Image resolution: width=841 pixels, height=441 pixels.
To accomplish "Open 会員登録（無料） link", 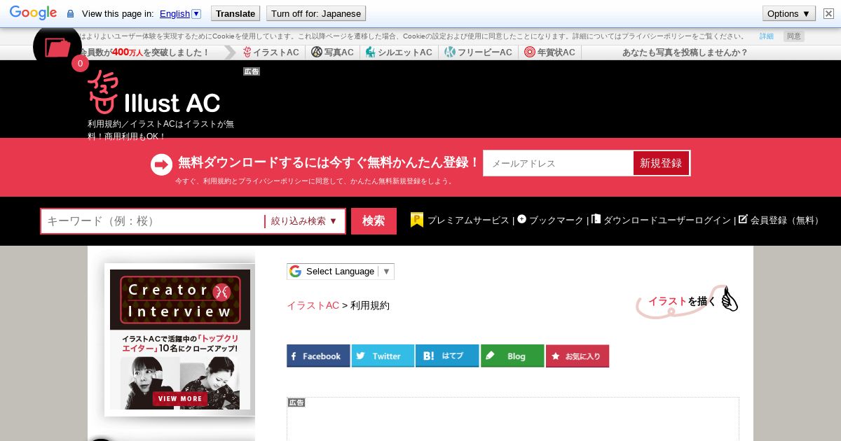I will (785, 220).
